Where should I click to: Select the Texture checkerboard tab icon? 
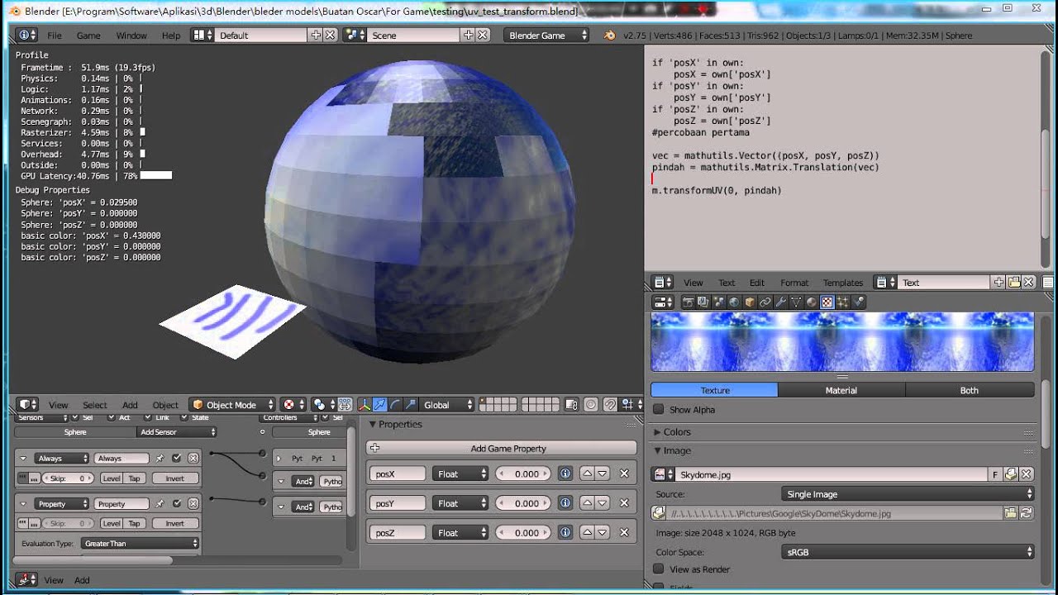[x=827, y=302]
